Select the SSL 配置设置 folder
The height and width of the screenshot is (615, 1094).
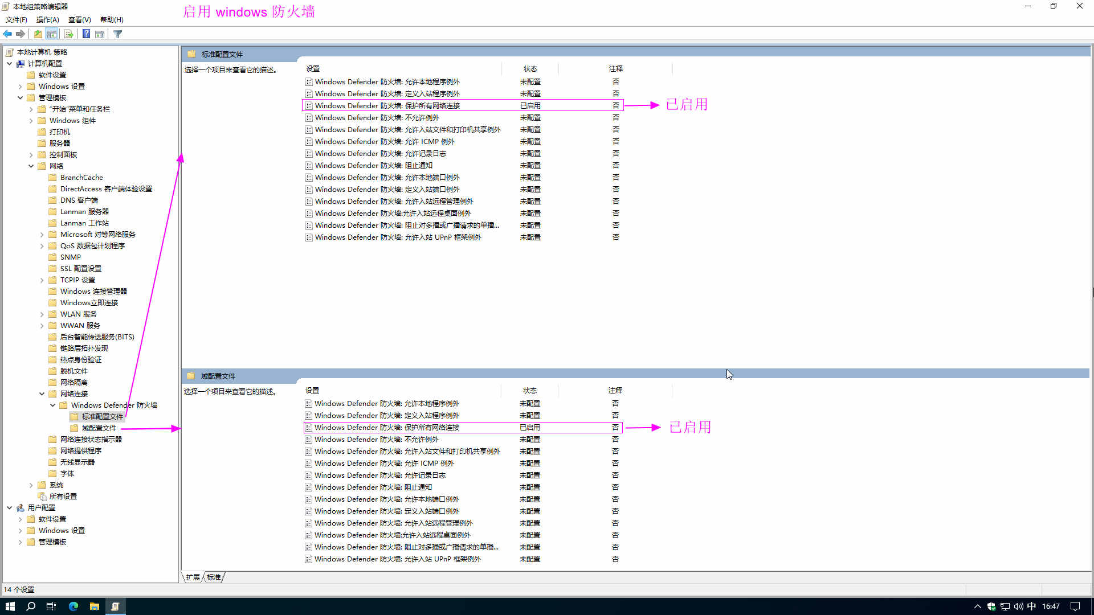81,268
